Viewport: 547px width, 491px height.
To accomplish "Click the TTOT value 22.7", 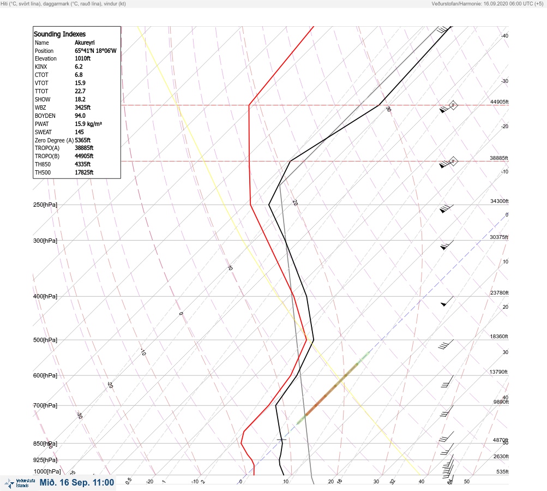I will tap(80, 91).
